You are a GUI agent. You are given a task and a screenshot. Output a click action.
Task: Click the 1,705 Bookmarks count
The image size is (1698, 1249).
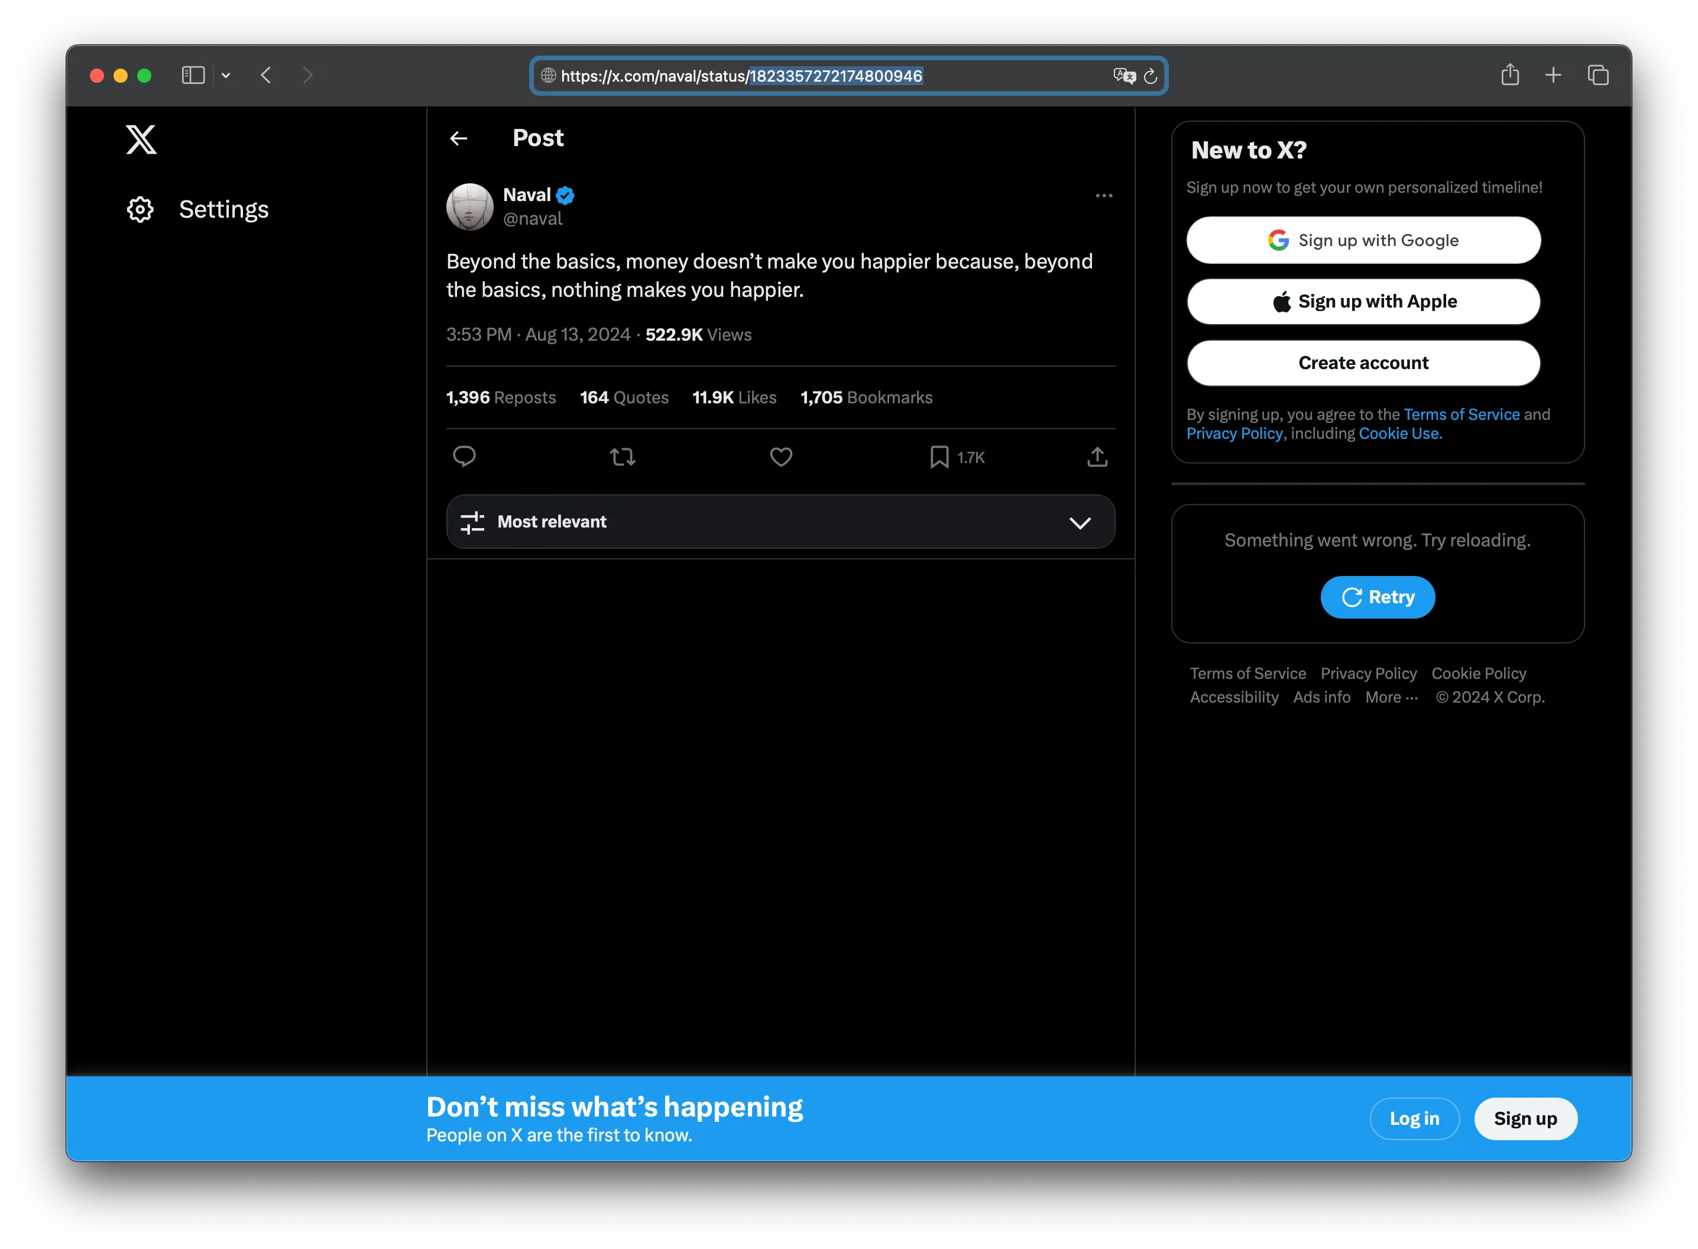[866, 397]
